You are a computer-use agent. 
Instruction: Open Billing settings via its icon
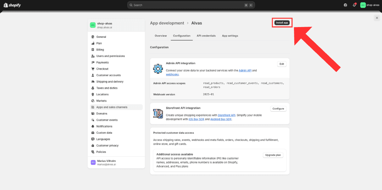(93, 50)
